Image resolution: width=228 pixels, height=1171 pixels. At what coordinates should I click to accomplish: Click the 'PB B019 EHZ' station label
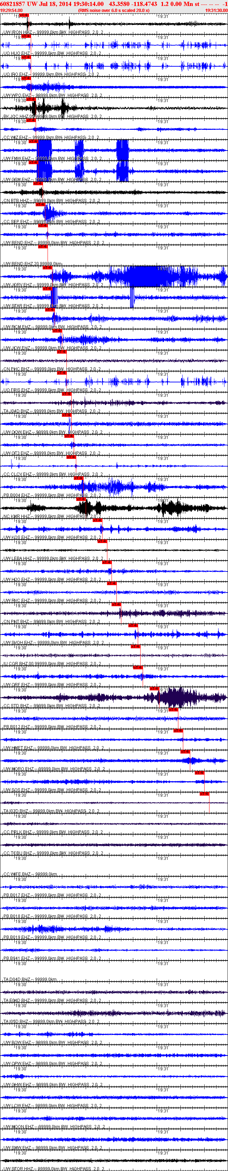(x=17, y=938)
